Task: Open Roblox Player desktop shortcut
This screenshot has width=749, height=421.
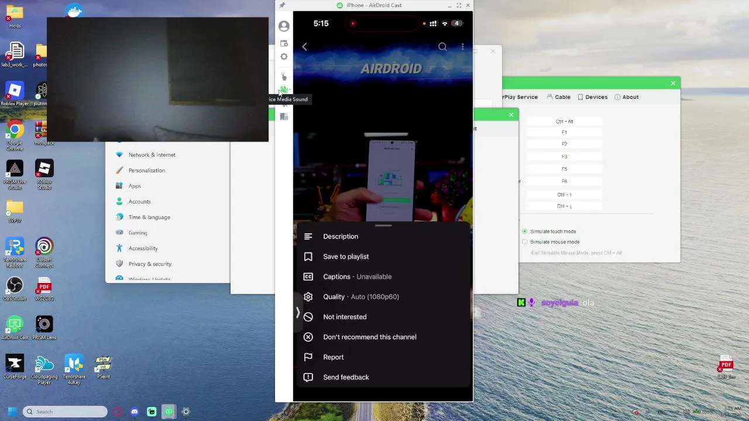Action: tap(15, 94)
